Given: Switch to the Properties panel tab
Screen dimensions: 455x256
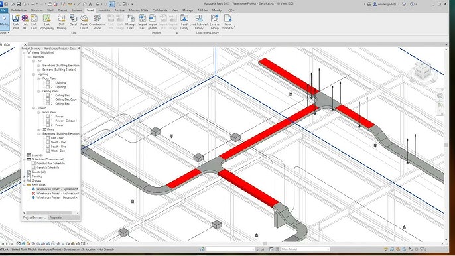Looking at the screenshot, I should coord(56,218).
